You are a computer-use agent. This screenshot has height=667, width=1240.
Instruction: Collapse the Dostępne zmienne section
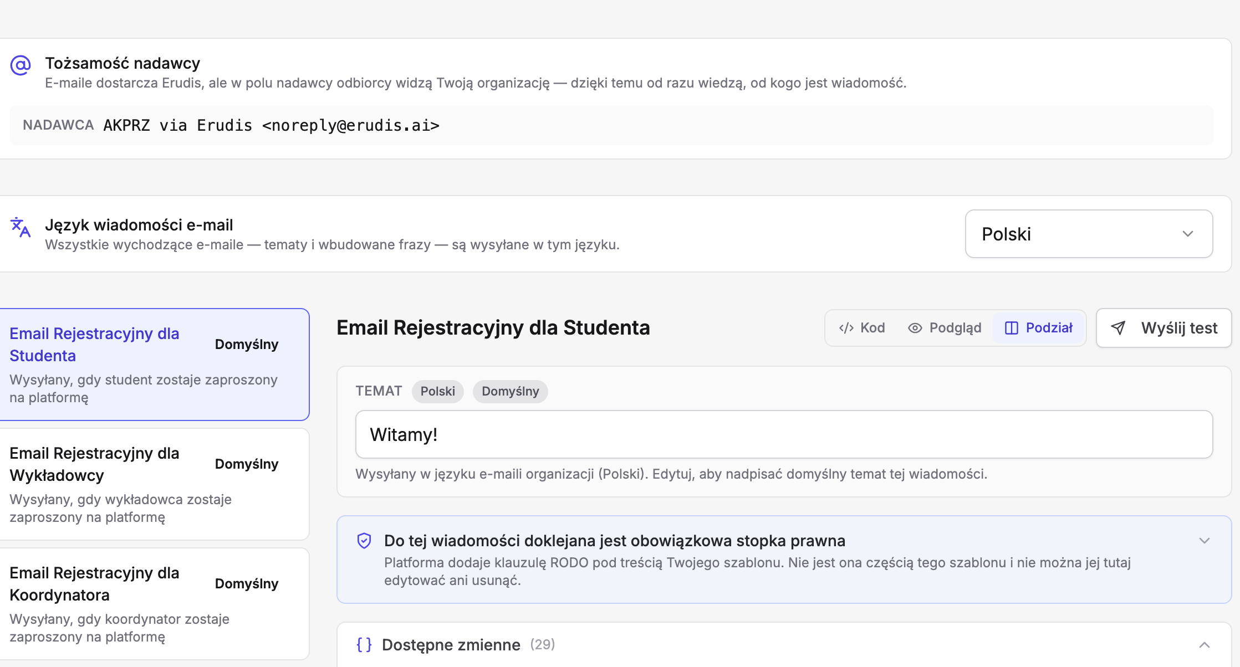tap(1204, 645)
